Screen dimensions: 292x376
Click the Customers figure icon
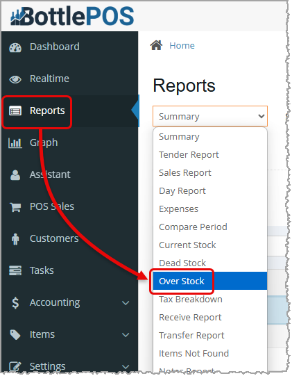(15, 239)
